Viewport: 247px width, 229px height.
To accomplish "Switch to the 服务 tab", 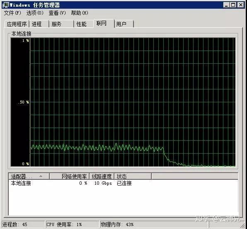I will click(61, 24).
